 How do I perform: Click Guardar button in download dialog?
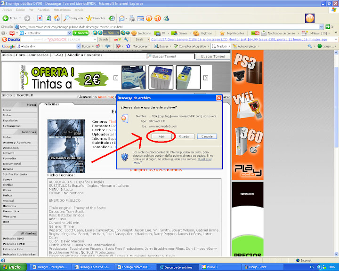pos(184,136)
